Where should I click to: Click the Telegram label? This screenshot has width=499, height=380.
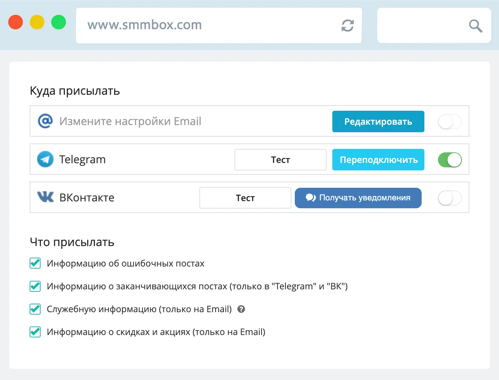point(82,159)
